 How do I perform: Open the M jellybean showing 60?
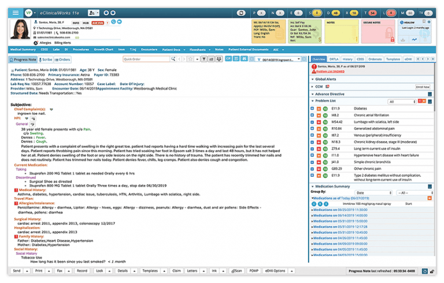(410, 13)
